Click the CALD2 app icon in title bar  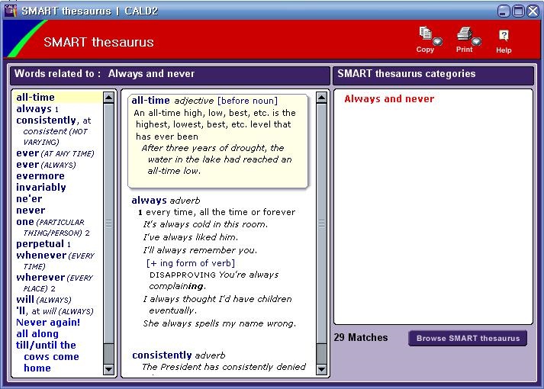point(11,11)
